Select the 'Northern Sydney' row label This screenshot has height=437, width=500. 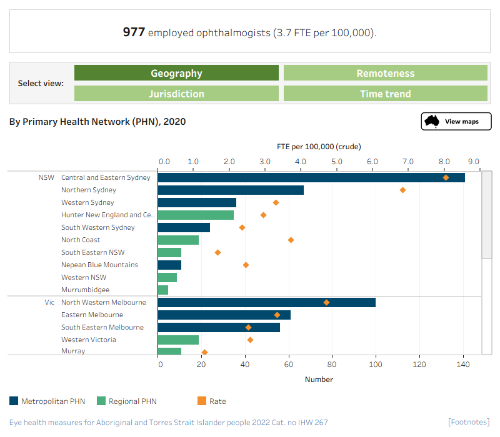click(89, 190)
